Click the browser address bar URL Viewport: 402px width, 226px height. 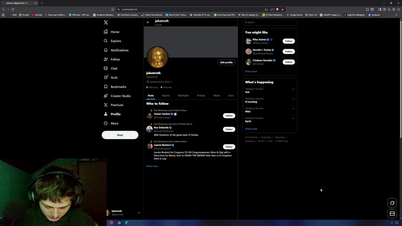click(130, 9)
